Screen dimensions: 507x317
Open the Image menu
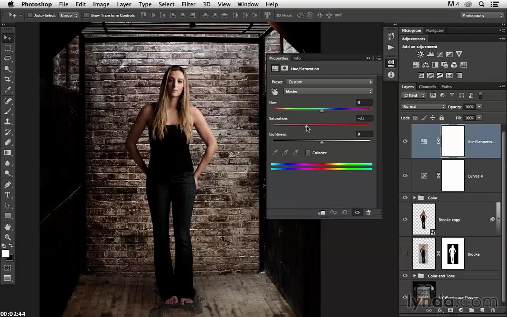[101, 4]
